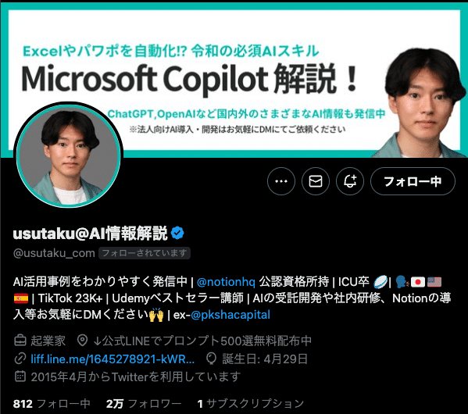Open the 1 サブスクリプション link
The width and height of the screenshot is (468, 414).
point(251,404)
